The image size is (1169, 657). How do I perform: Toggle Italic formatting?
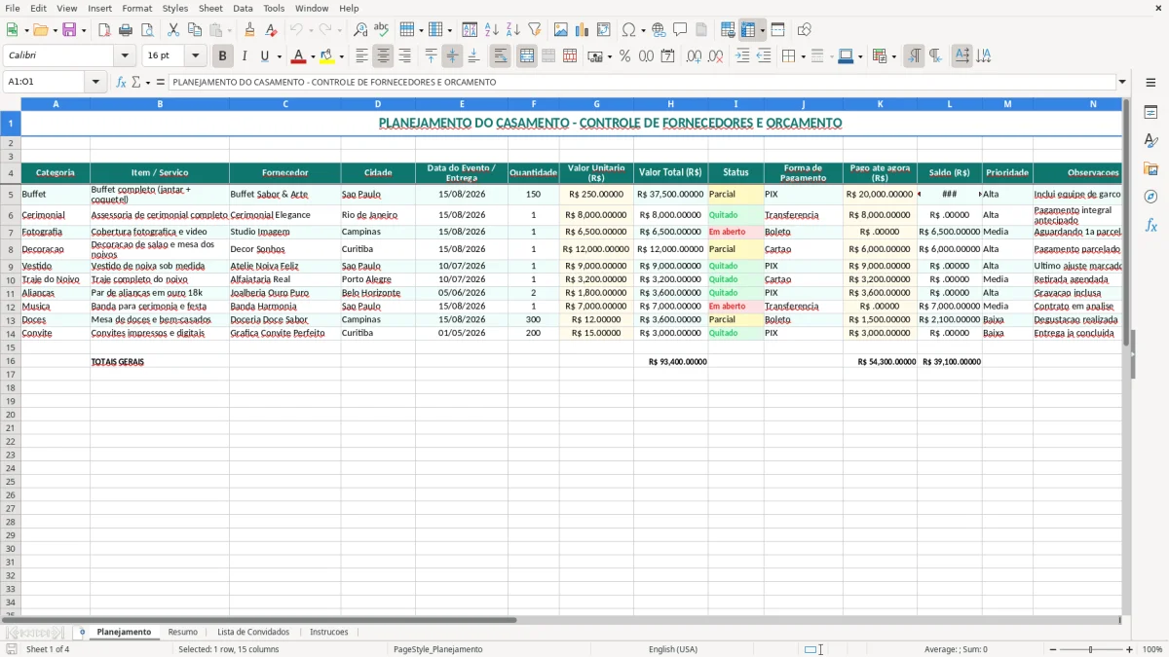(x=244, y=56)
